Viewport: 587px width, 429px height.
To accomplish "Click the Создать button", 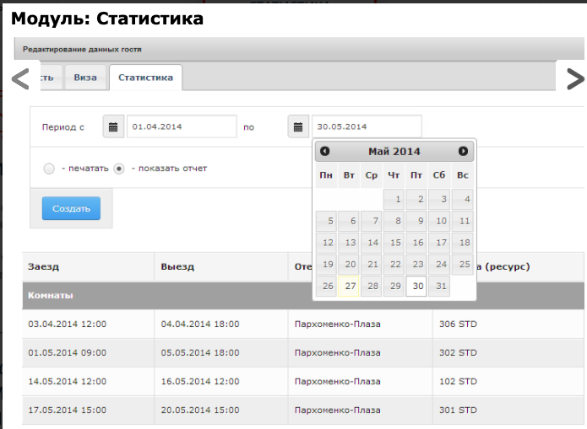I will [71, 208].
